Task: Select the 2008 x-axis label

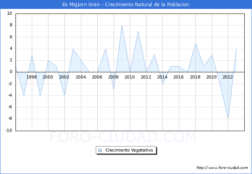Action: coord(113,77)
